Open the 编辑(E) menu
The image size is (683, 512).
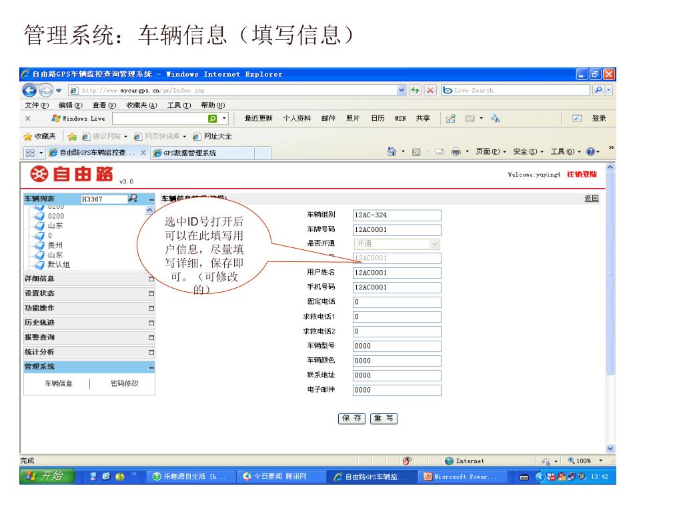coord(71,105)
